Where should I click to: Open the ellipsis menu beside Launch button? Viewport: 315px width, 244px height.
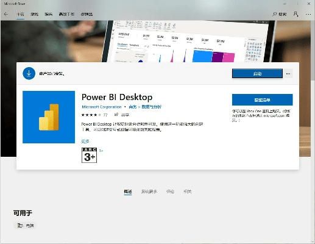pyautogui.click(x=288, y=74)
